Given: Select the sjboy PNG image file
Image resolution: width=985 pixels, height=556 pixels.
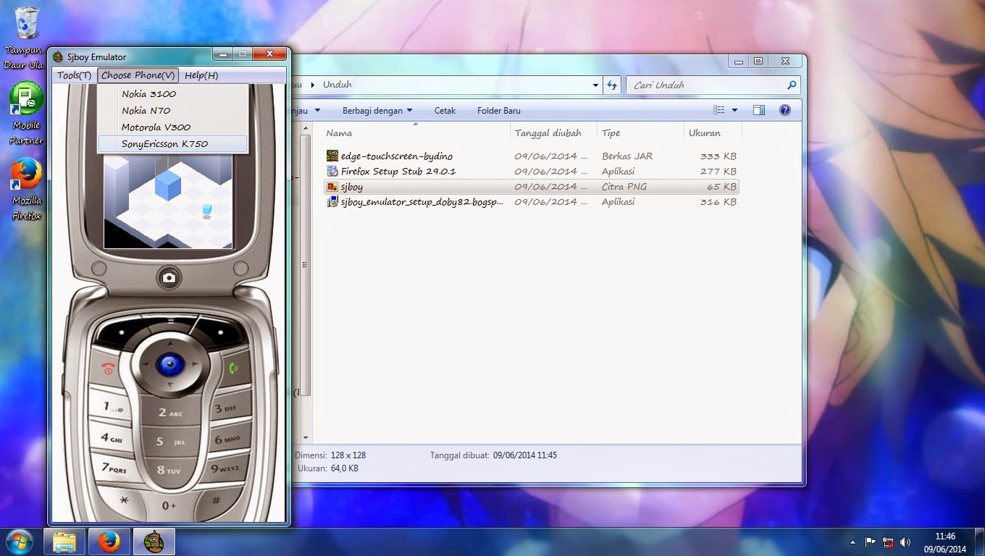Looking at the screenshot, I should coord(531,187).
